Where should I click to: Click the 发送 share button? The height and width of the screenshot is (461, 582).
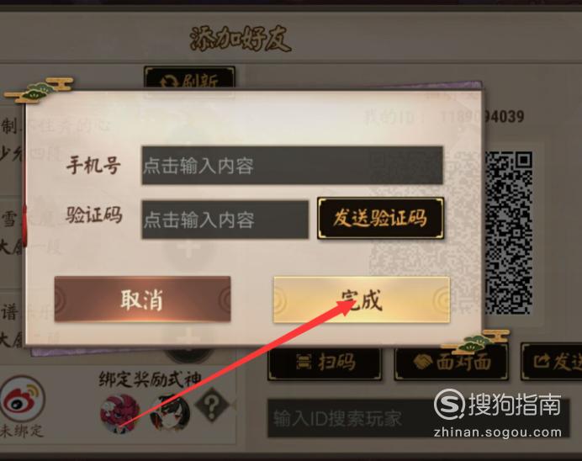pyautogui.click(x=552, y=362)
